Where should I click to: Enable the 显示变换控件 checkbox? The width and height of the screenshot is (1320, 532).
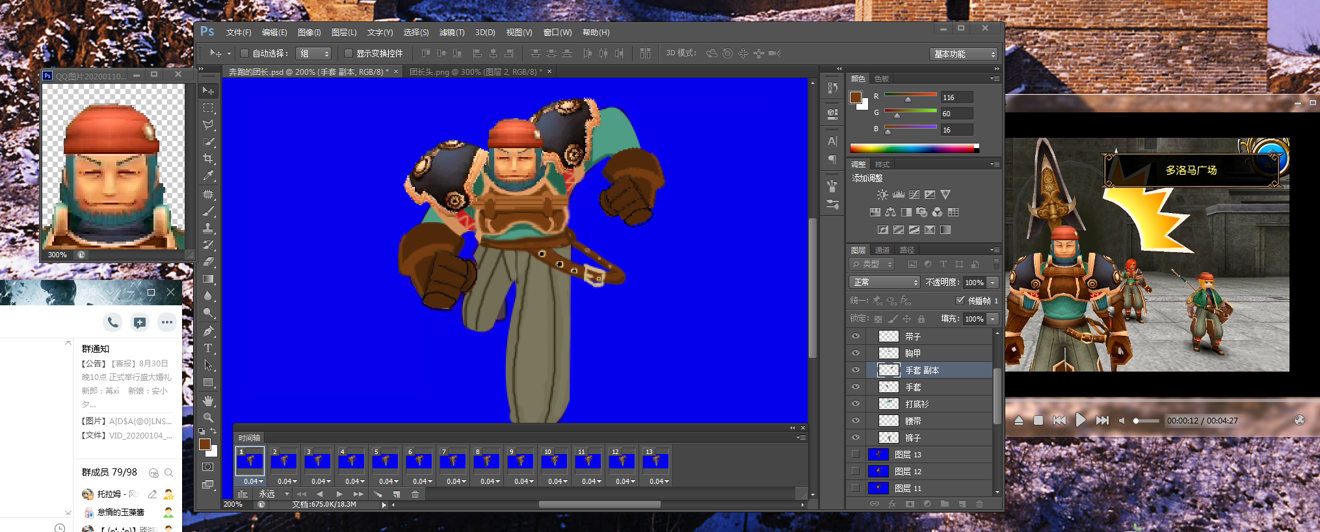coord(348,53)
